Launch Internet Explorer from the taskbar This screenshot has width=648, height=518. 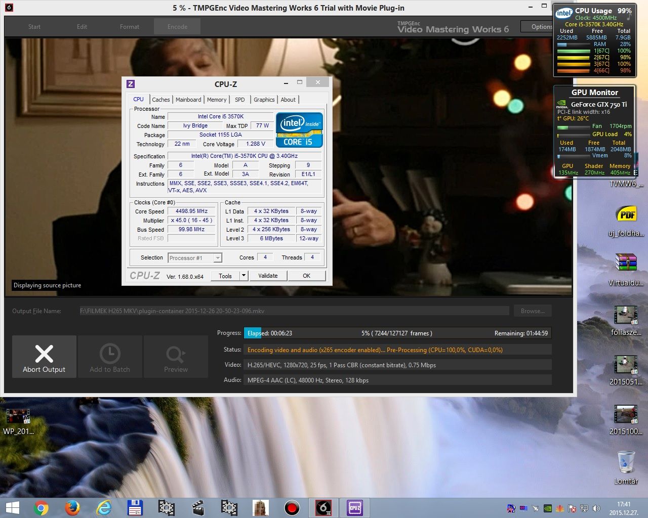pos(104,508)
